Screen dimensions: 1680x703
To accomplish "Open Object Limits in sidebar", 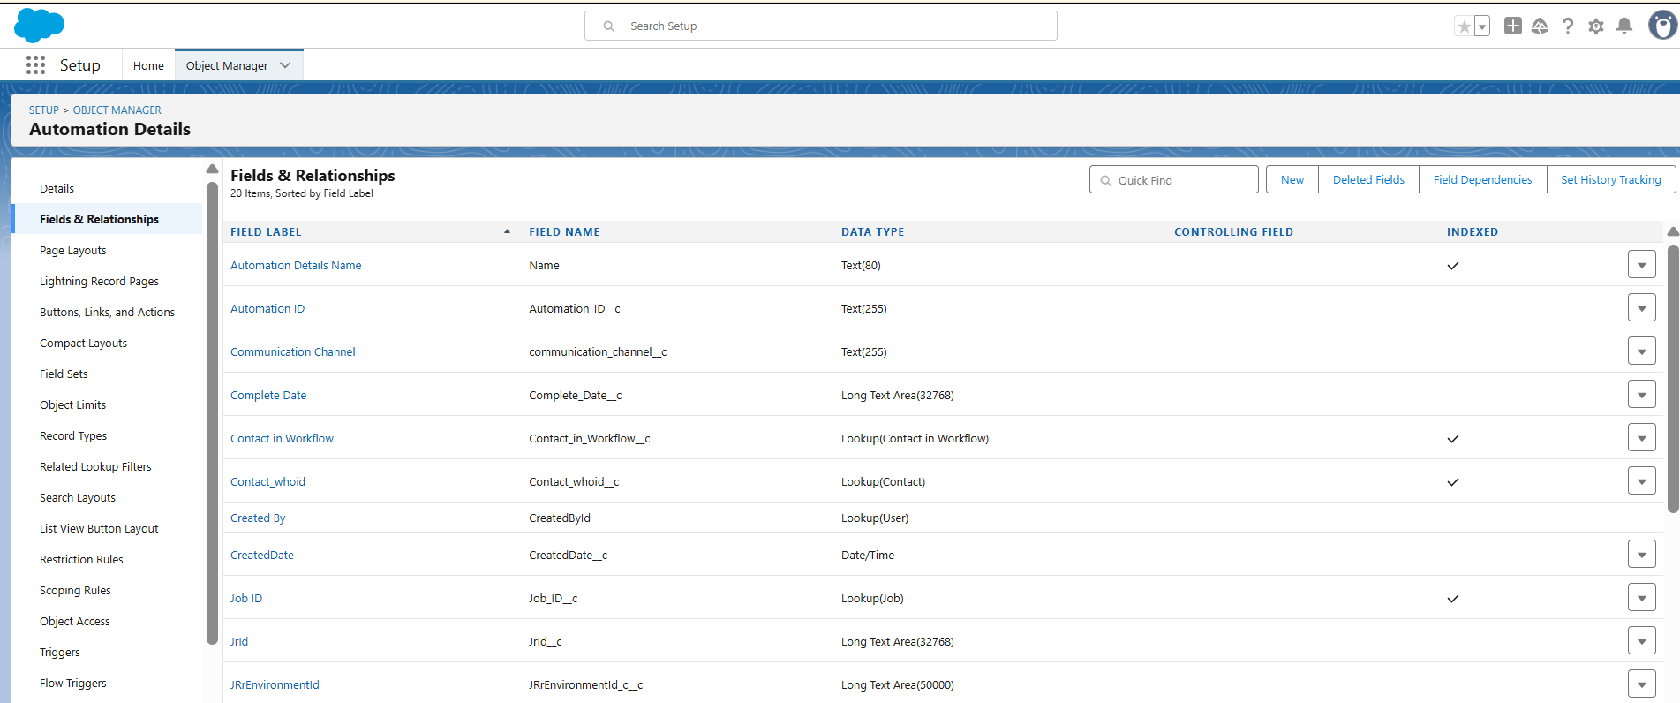I will (x=72, y=404).
